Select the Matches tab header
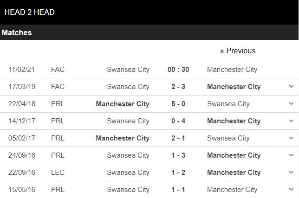Viewport: 299px width, 198px height. tap(17, 33)
